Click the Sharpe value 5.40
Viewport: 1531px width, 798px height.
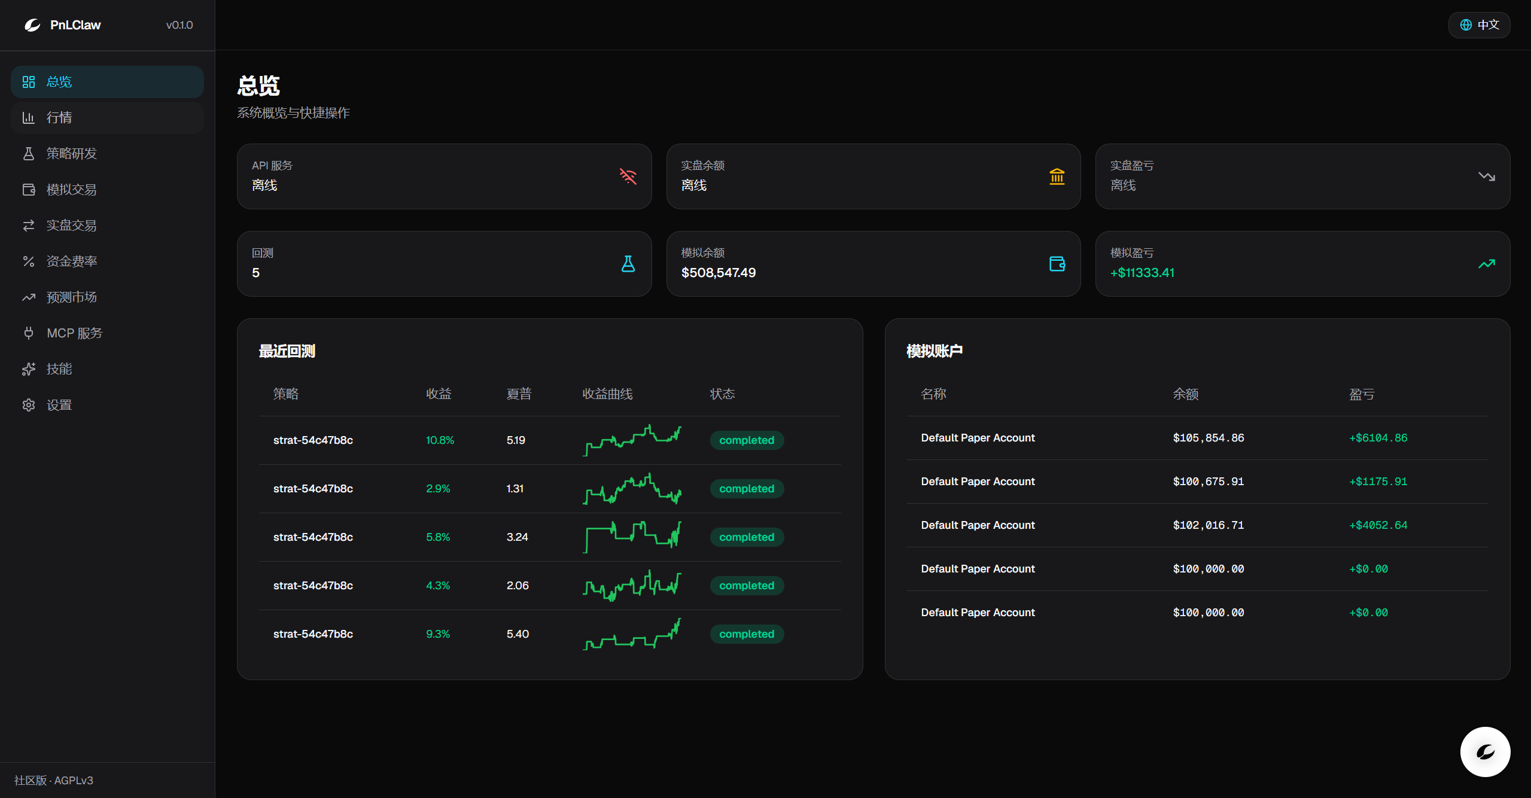(518, 634)
